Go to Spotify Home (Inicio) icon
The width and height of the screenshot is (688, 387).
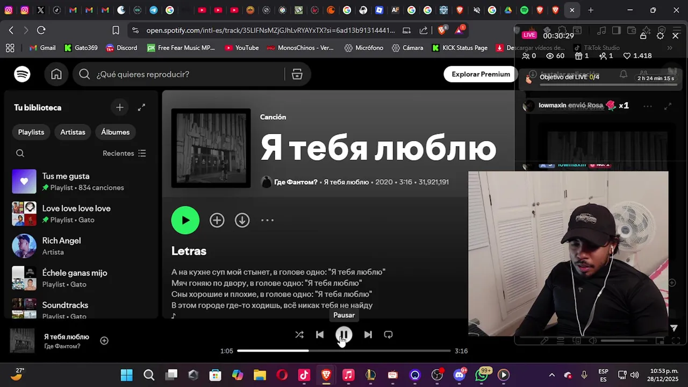coord(56,74)
